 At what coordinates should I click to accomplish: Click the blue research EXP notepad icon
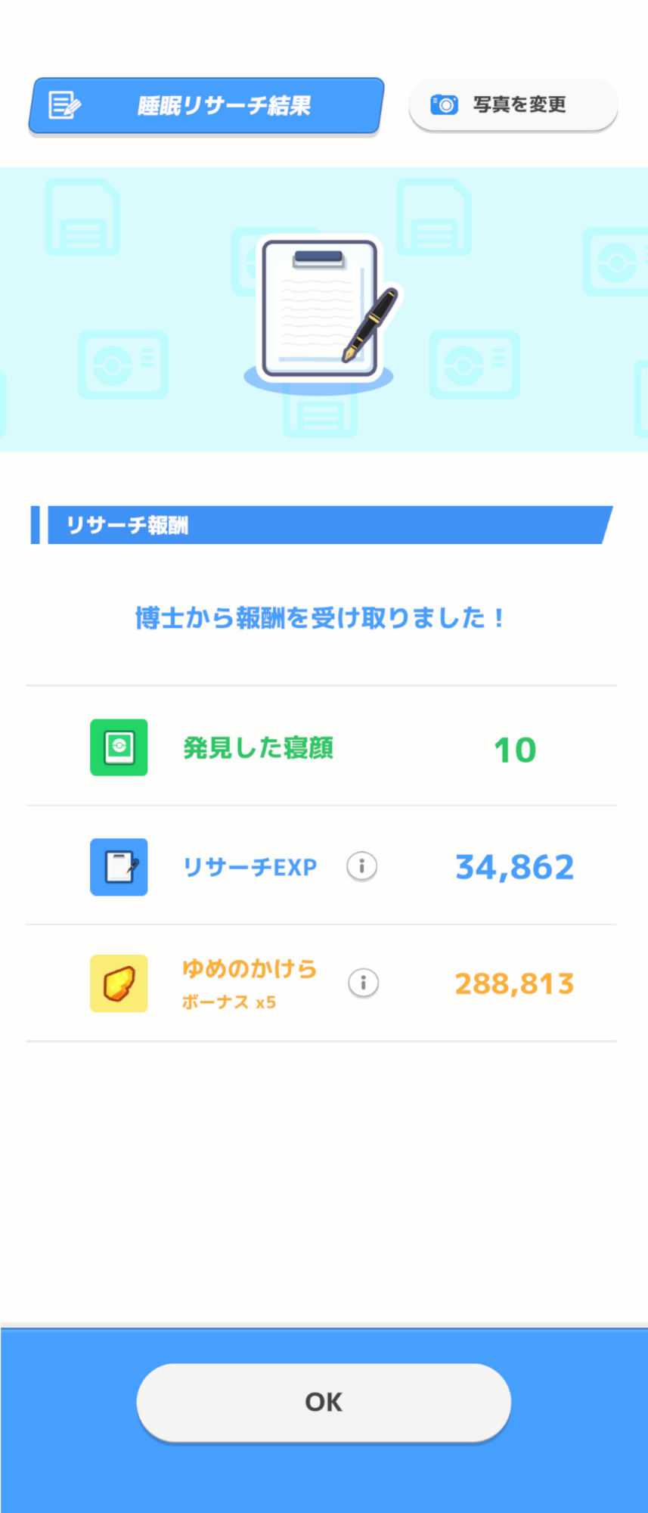[119, 867]
